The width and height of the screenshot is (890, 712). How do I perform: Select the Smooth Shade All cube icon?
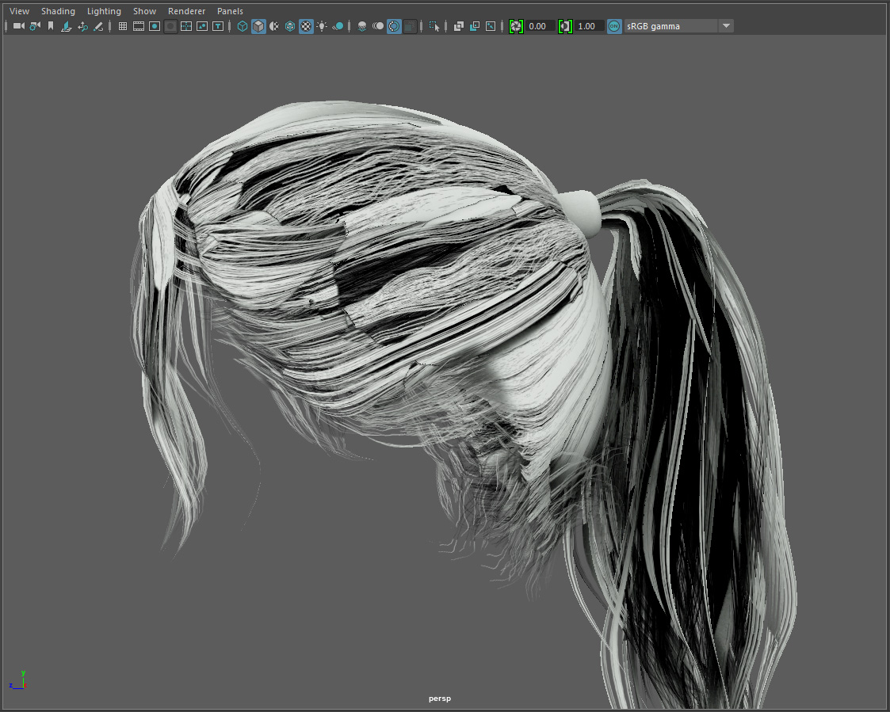258,26
